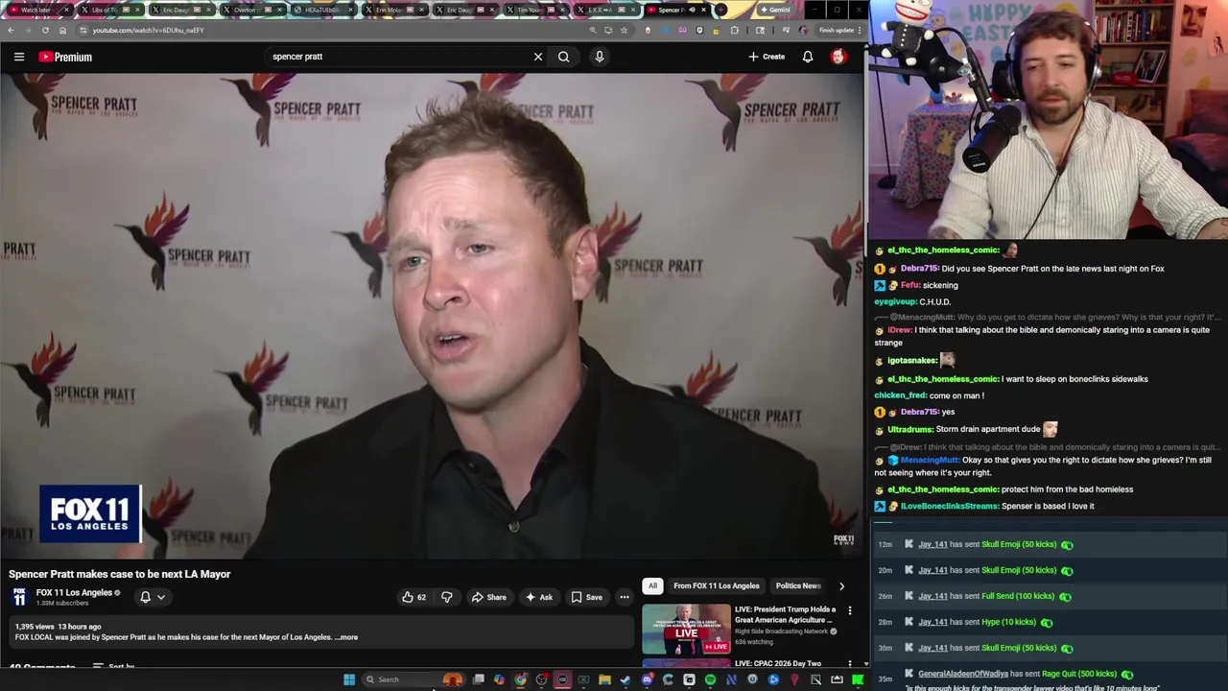
Task: Open the Ask AI button
Action: [x=538, y=597]
